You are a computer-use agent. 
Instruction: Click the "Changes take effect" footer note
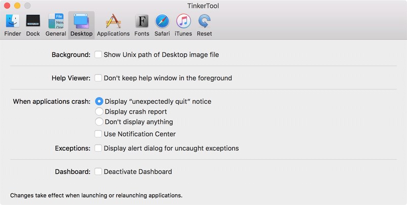click(96, 195)
